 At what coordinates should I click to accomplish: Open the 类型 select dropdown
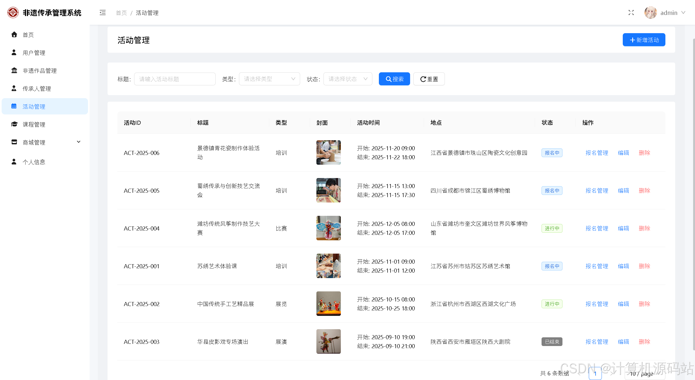coord(269,79)
